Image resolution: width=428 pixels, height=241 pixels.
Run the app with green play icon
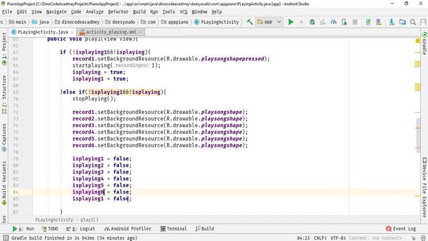291,22
